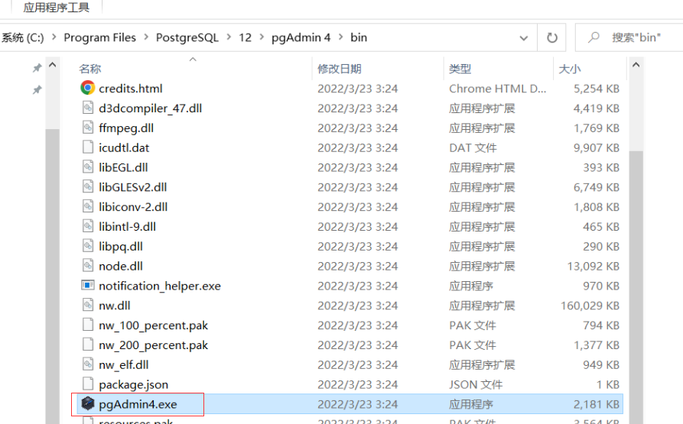683x424 pixels.
Task: Click the file icon of libiconv-2.dll
Action: click(x=87, y=206)
